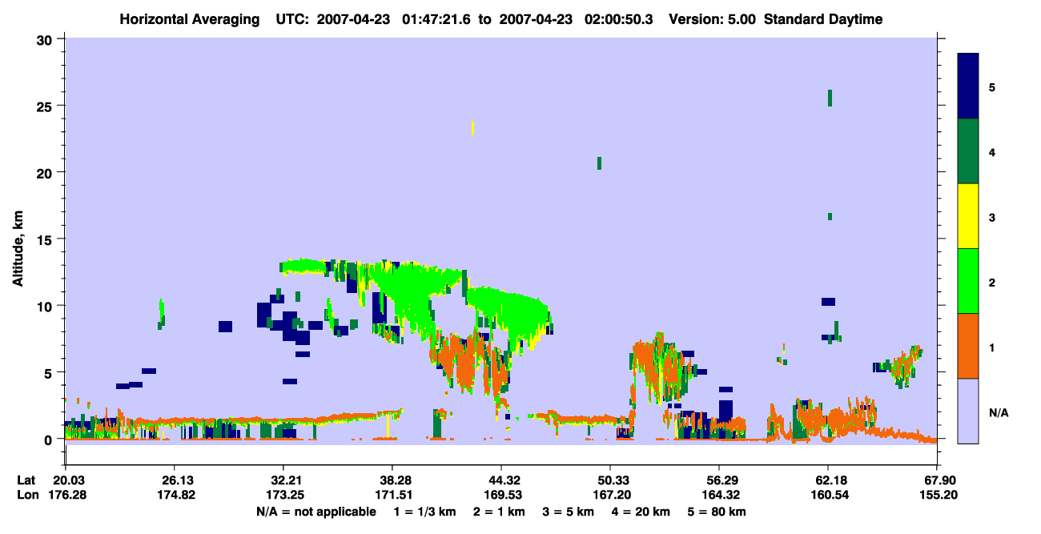Click the dark green mark near 21 km altitude
This screenshot has width=1041, height=534.
pyautogui.click(x=599, y=163)
